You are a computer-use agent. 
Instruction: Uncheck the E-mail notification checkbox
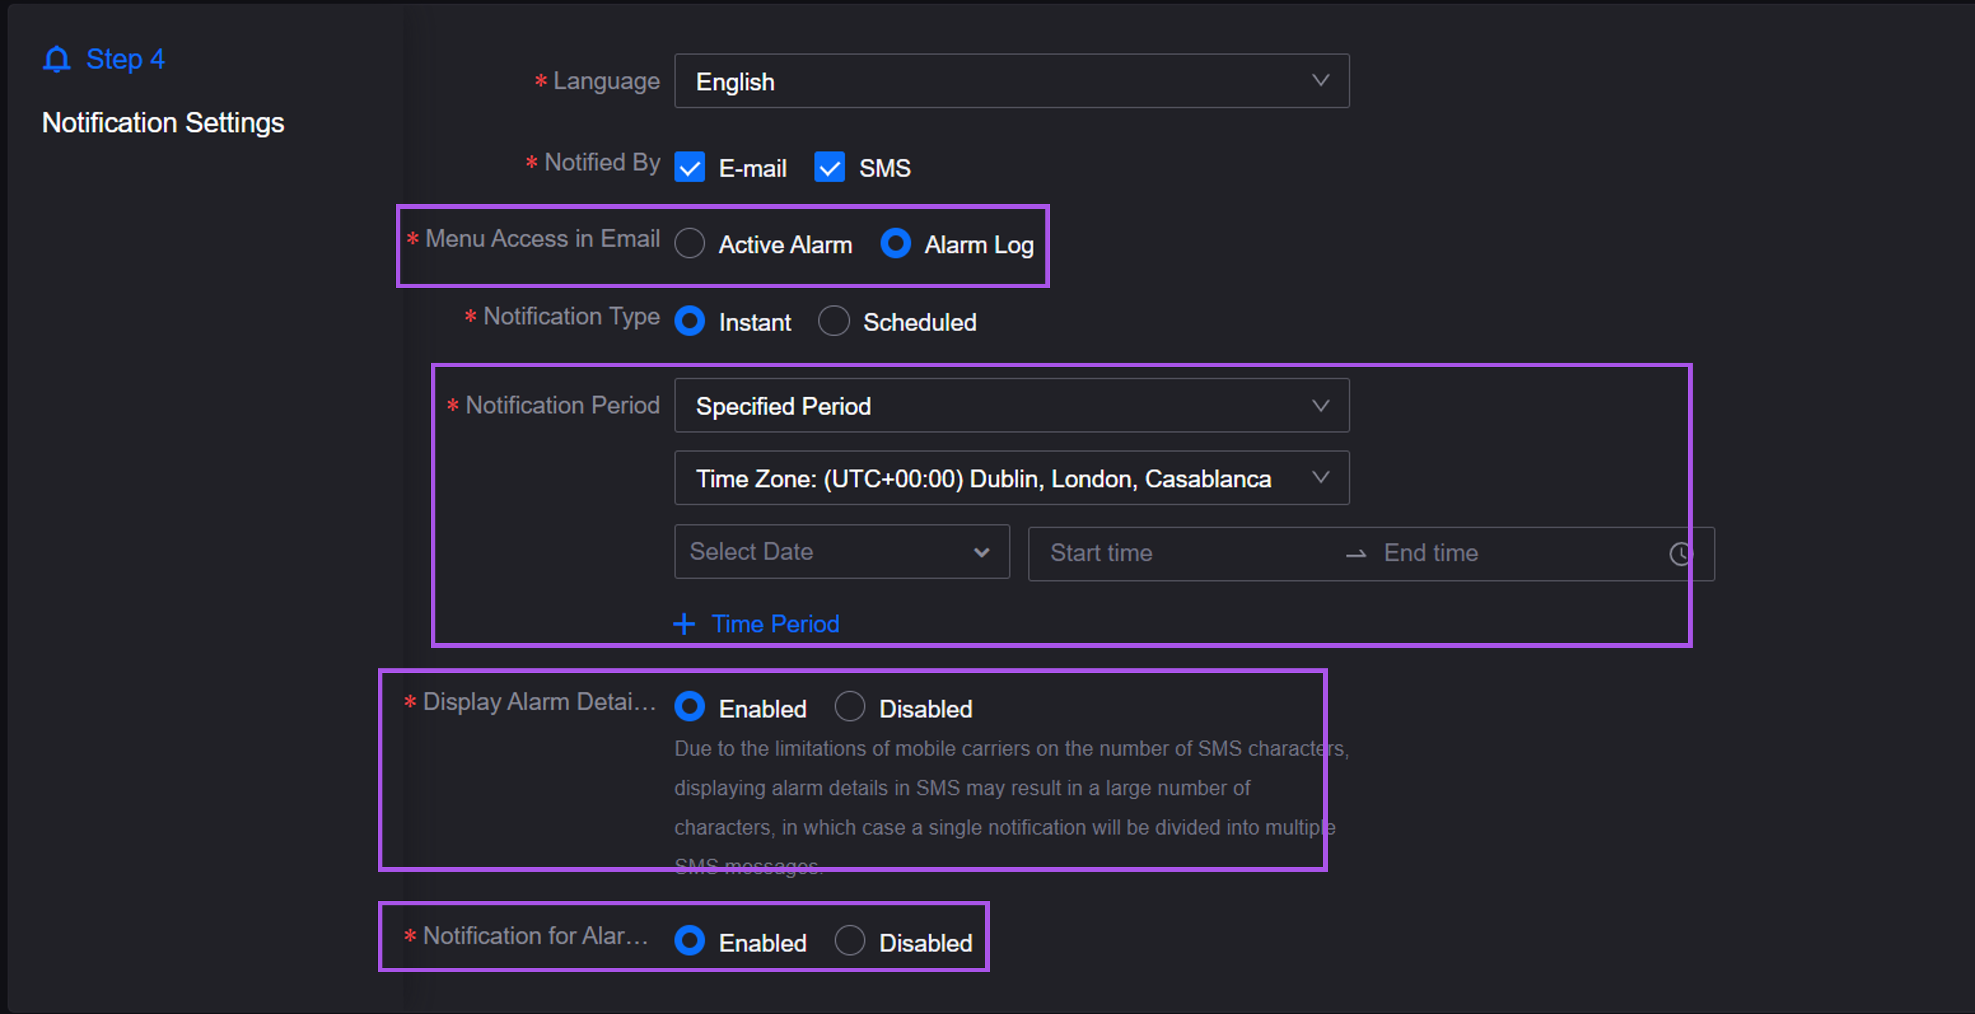click(x=690, y=167)
